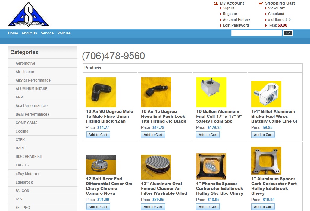This screenshot has width=310, height=211.
Task: Open the Aluminum Spacer Carb thumbnail
Action: (x=266, y=161)
